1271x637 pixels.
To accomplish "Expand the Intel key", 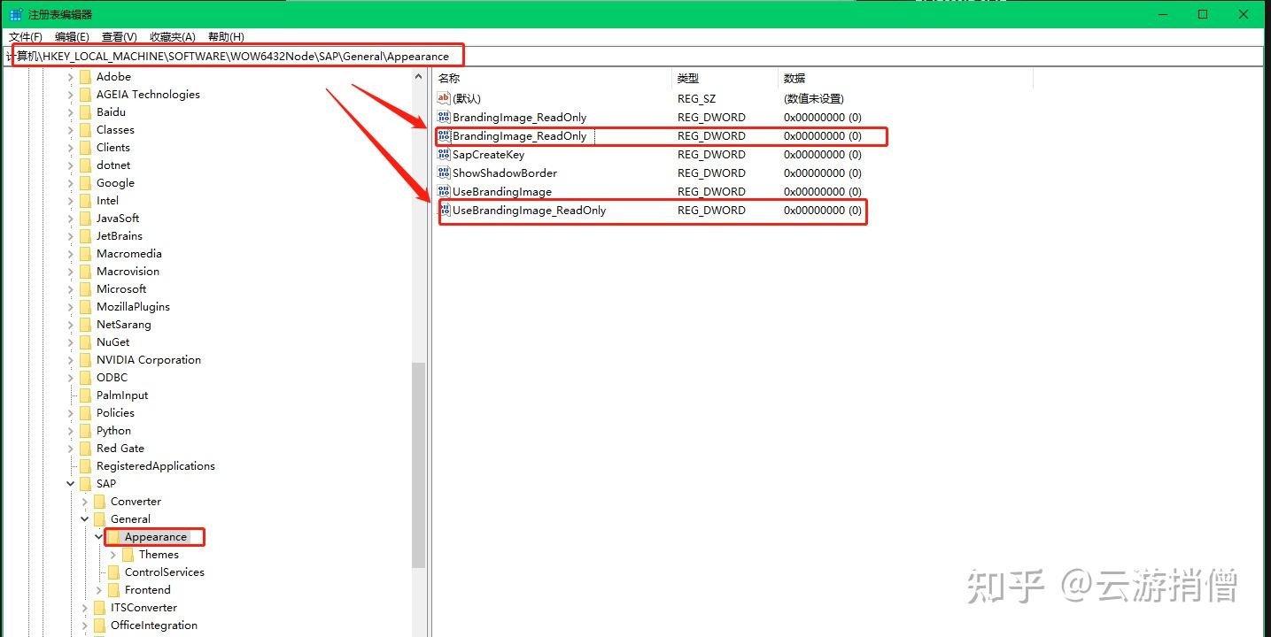I will 71,201.
